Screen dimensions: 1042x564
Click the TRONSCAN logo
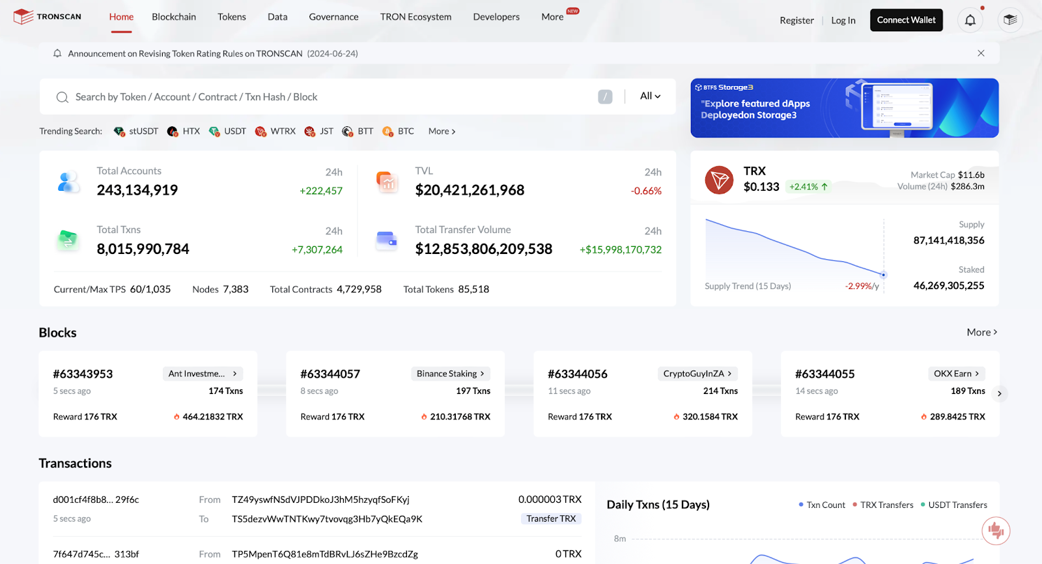[48, 17]
